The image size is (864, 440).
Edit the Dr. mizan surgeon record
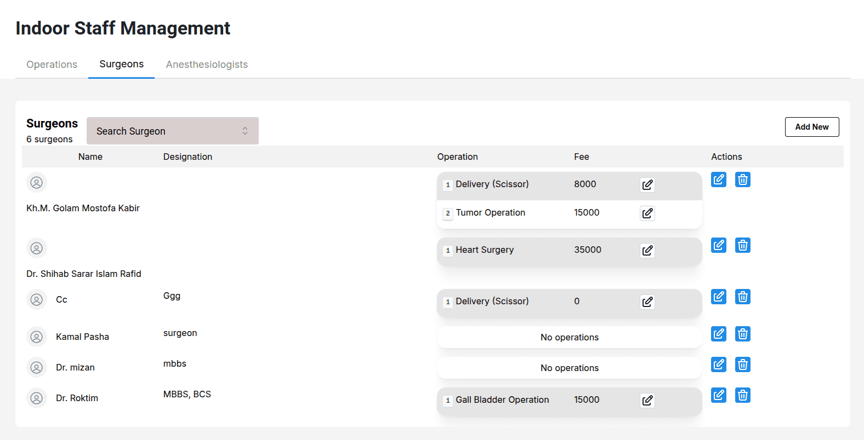718,364
